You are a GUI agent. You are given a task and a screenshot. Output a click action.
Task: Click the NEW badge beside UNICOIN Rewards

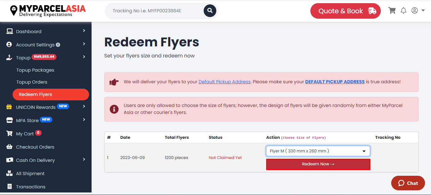(63, 106)
